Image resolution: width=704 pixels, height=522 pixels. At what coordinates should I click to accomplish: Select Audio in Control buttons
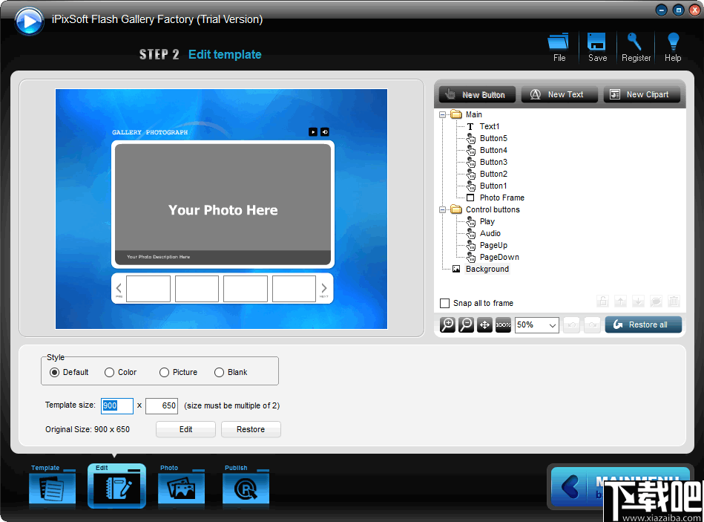pos(490,234)
